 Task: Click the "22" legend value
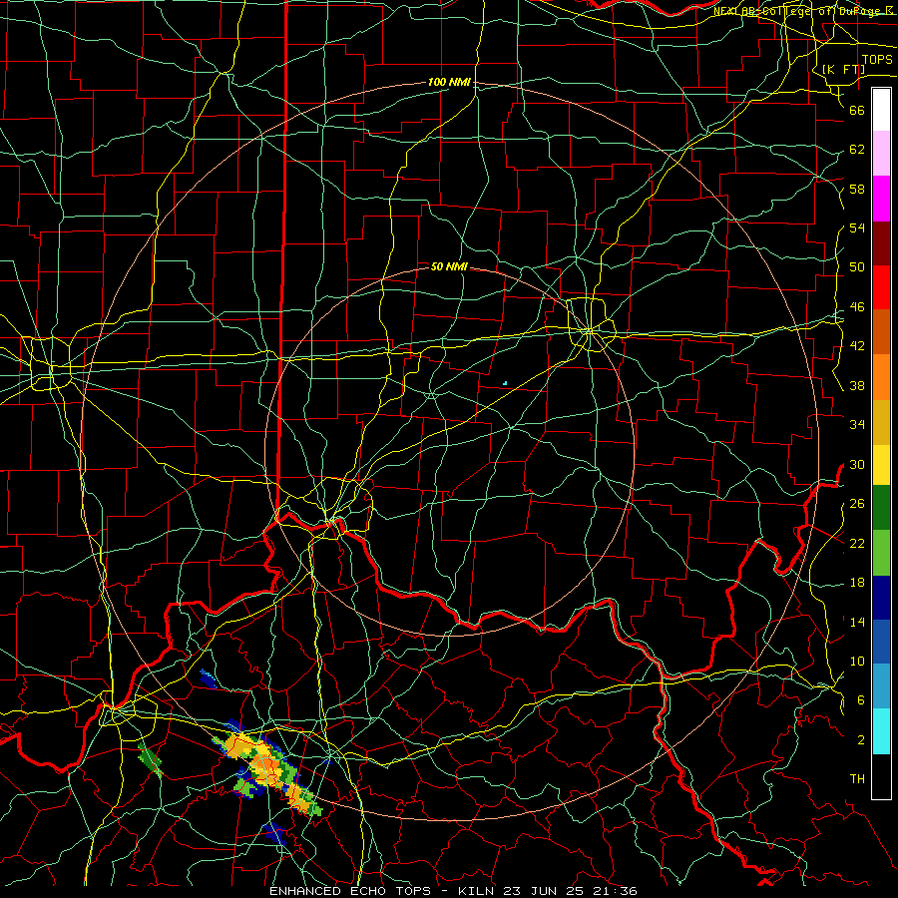point(857,543)
